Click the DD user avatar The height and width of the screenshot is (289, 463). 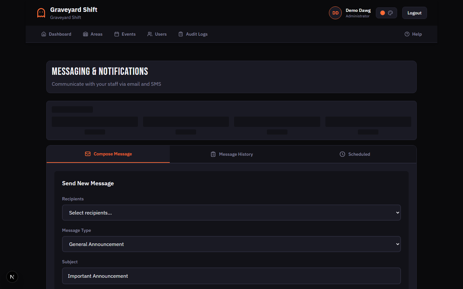coord(335,13)
